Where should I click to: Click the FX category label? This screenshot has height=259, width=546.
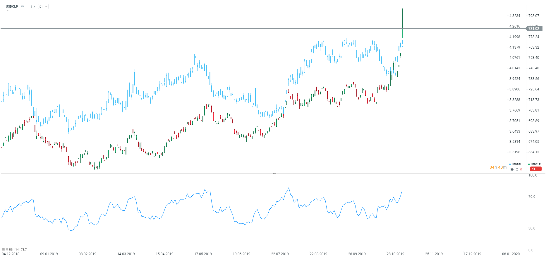[23, 6]
